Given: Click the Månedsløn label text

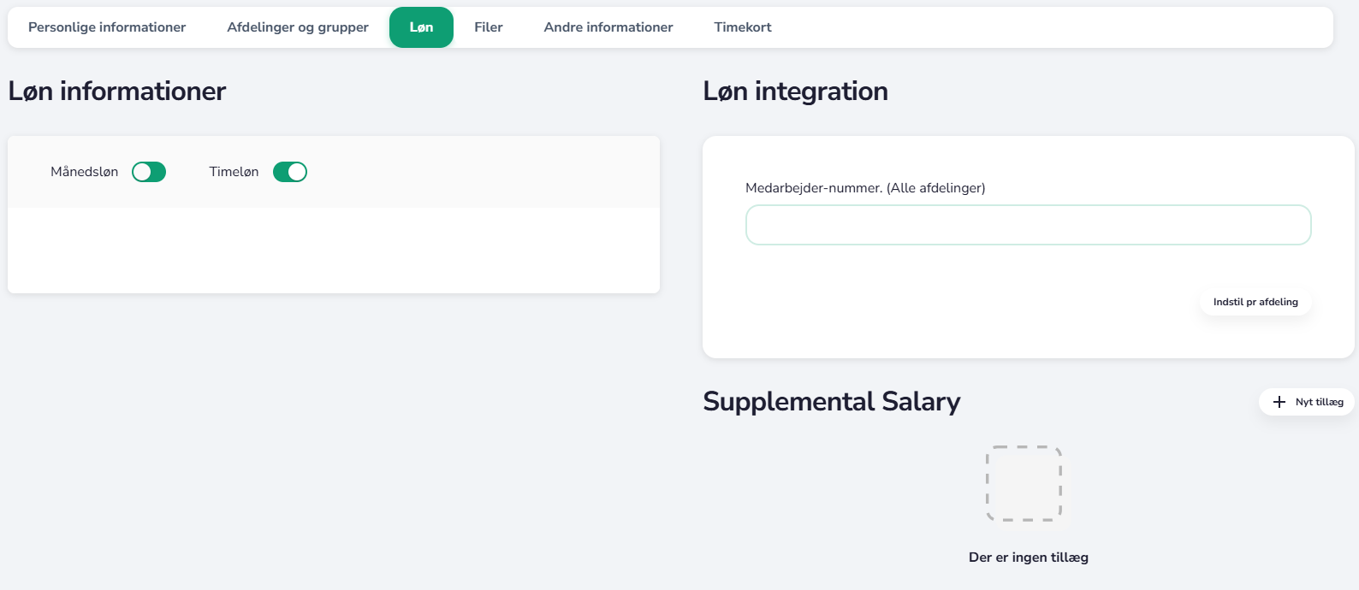Looking at the screenshot, I should [85, 172].
